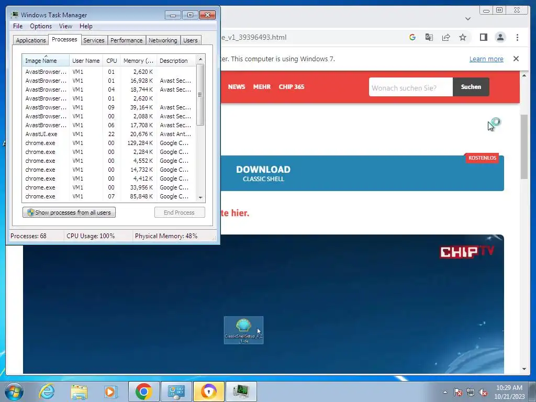Open clock and date in tray

click(x=509, y=392)
